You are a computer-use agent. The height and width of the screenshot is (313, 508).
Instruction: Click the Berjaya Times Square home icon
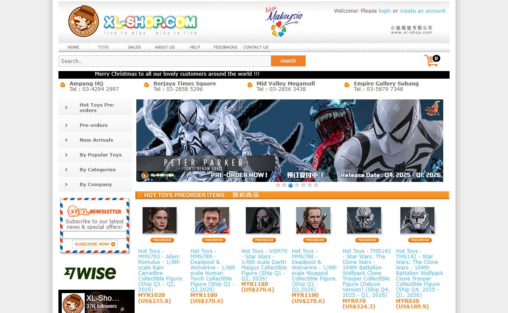click(x=147, y=85)
